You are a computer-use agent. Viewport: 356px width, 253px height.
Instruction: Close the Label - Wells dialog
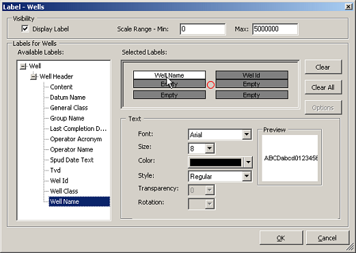coord(348,7)
